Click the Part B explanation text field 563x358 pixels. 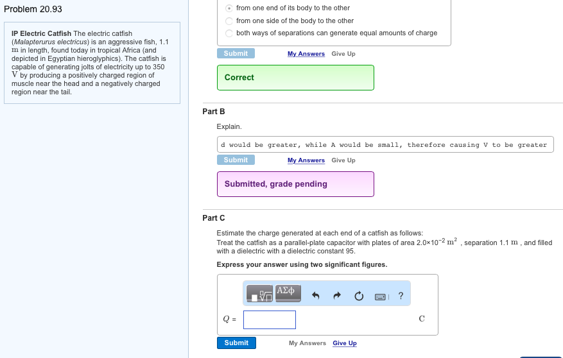[385, 145]
